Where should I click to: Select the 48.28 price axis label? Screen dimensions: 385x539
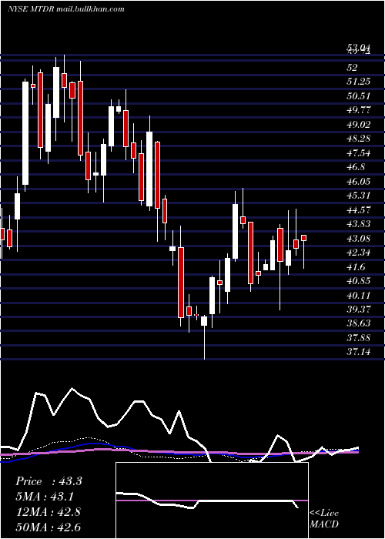pos(359,139)
